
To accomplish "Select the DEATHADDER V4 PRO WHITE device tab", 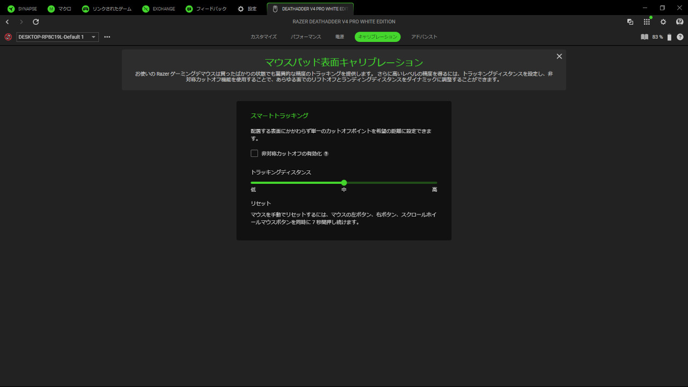I will (x=310, y=9).
